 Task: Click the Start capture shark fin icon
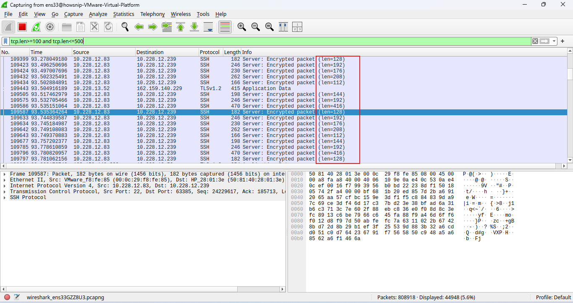pyautogui.click(x=8, y=27)
